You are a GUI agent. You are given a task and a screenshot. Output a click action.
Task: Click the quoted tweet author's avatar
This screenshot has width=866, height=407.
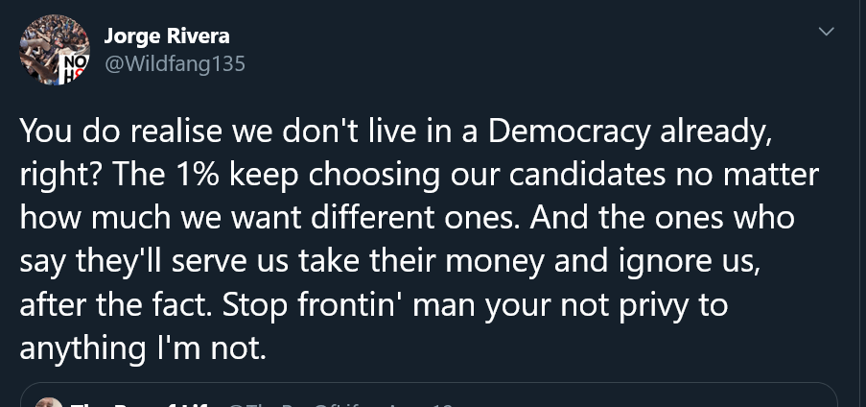(50, 403)
